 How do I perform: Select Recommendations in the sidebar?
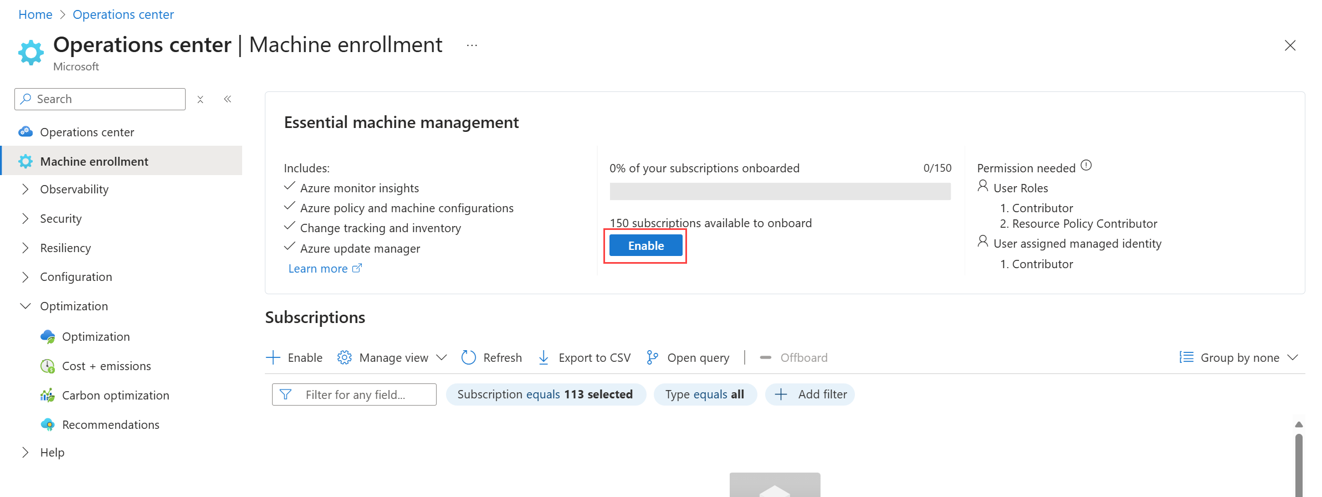click(x=110, y=425)
